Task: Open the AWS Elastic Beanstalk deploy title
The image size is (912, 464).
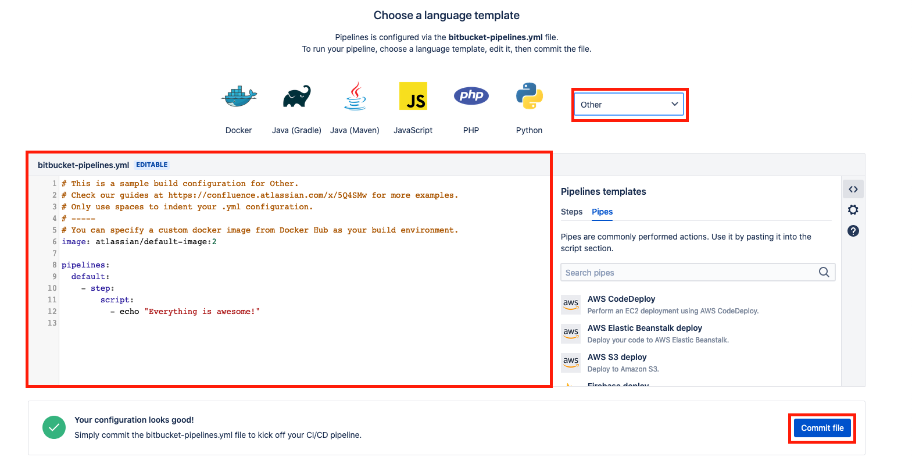Action: point(645,328)
